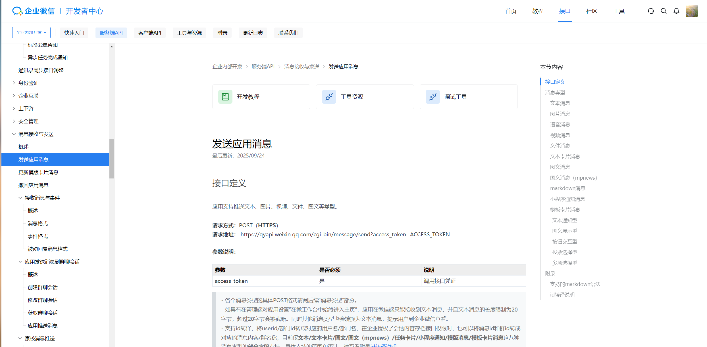Click the user avatar thumbnail
This screenshot has height=347, width=707.
(x=691, y=11)
